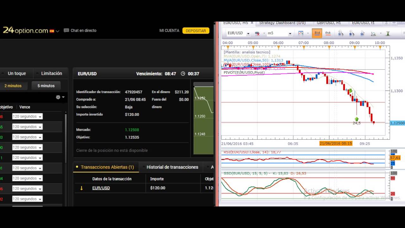Click the MVA(EUR/USD.Close,50) indicator label

pyautogui.click(x=253, y=60)
